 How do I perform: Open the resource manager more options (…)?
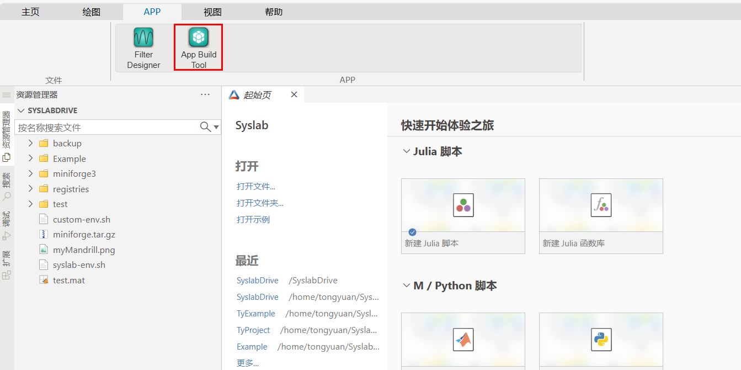[x=205, y=94]
